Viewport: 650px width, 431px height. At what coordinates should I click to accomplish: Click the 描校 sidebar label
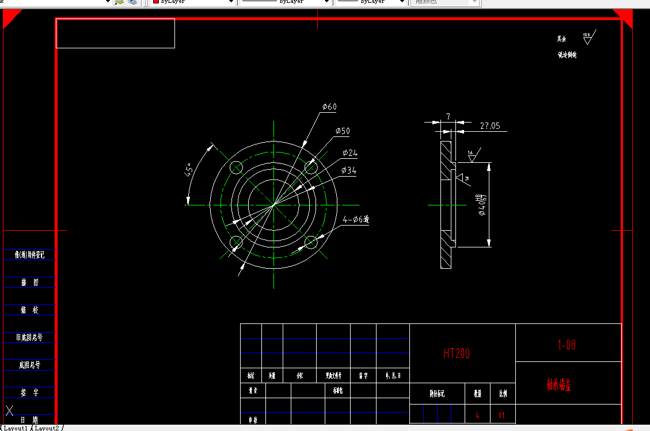(29, 310)
